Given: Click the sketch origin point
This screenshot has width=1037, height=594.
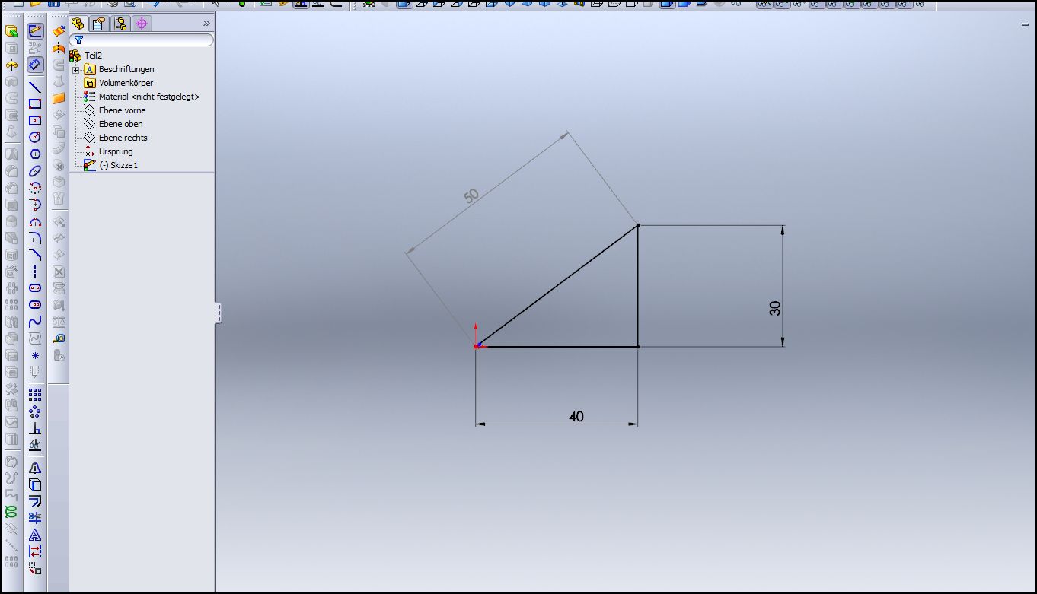Looking at the screenshot, I should [477, 347].
